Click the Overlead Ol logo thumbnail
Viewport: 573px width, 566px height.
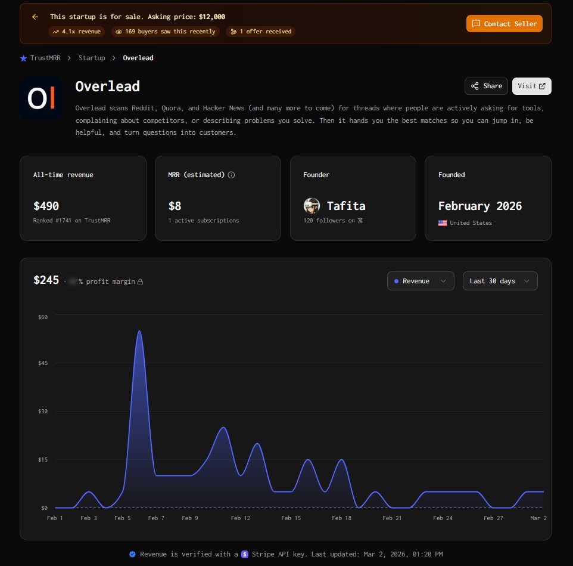point(41,98)
